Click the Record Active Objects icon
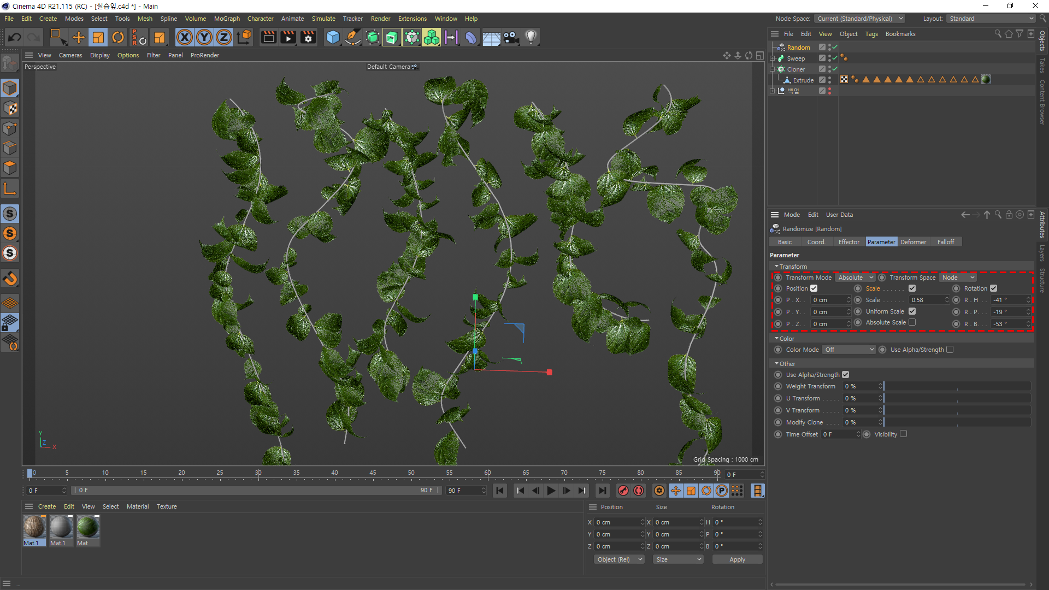Viewport: 1049px width, 590px height. (623, 491)
